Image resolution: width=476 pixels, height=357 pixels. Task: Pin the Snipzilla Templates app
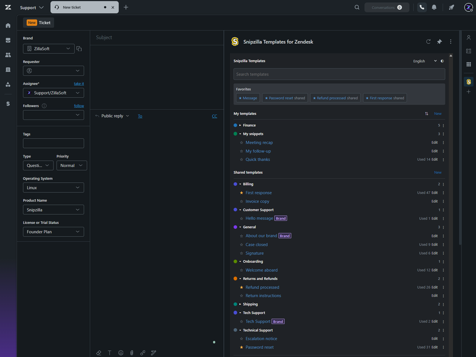click(439, 41)
